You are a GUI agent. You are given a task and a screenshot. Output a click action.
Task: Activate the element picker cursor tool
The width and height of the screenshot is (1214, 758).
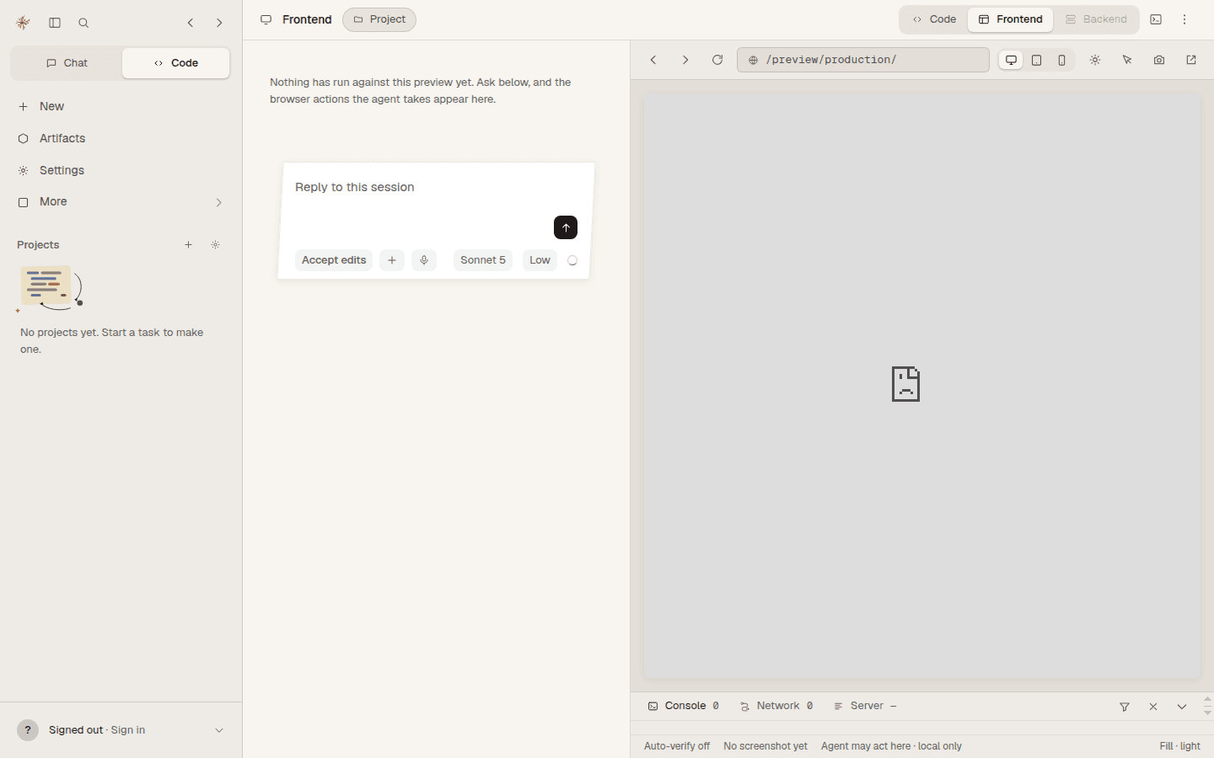click(1127, 60)
